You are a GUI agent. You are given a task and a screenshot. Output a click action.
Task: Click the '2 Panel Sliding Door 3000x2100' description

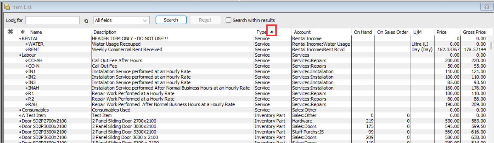pos(124,126)
